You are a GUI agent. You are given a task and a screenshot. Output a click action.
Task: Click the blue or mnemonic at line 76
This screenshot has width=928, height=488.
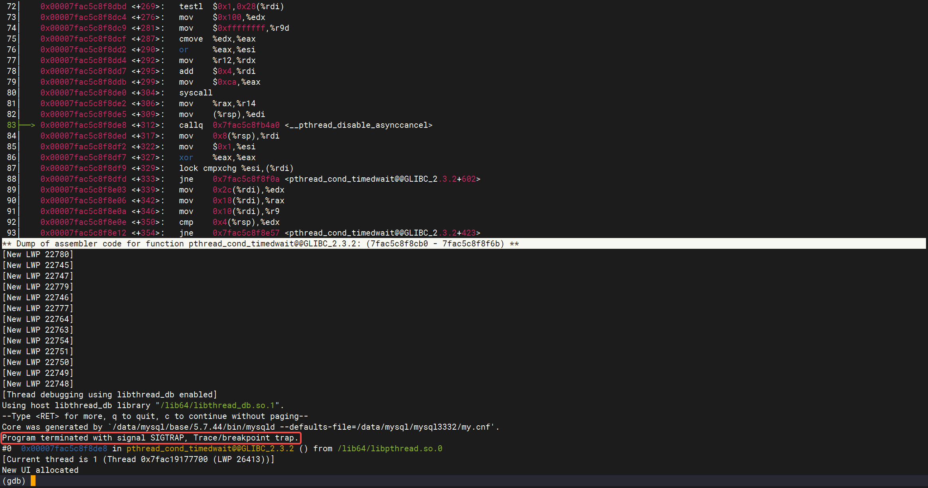point(184,50)
